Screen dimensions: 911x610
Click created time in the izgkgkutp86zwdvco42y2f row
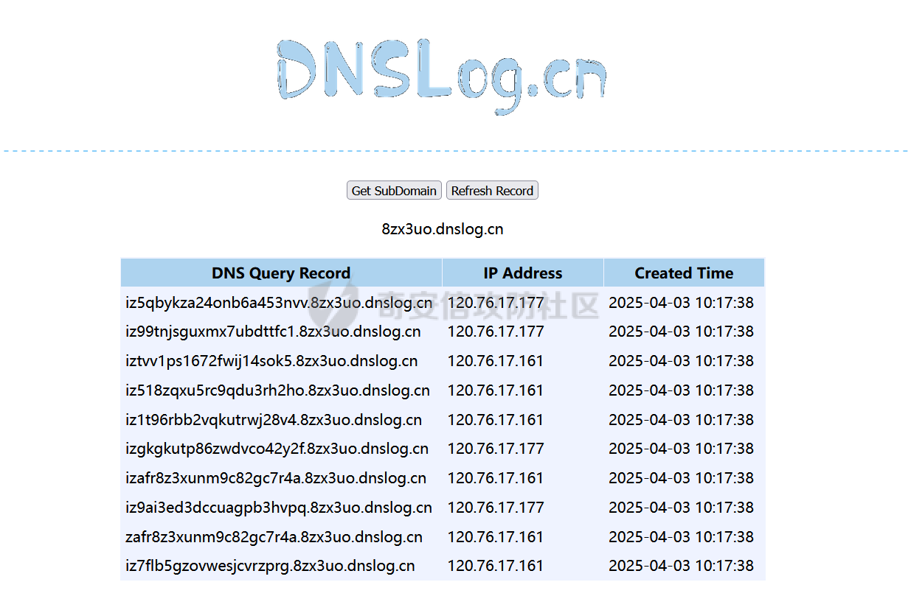(x=681, y=449)
